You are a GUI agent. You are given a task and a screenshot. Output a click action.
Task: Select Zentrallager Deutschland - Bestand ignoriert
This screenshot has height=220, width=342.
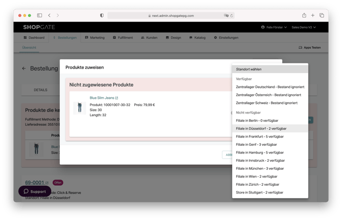tap(270, 87)
